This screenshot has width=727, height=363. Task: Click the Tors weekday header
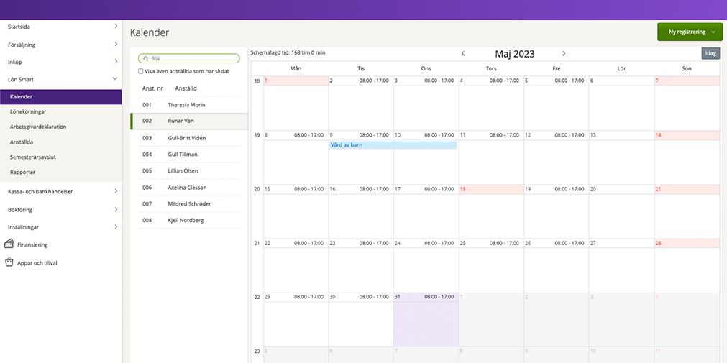coord(491,68)
